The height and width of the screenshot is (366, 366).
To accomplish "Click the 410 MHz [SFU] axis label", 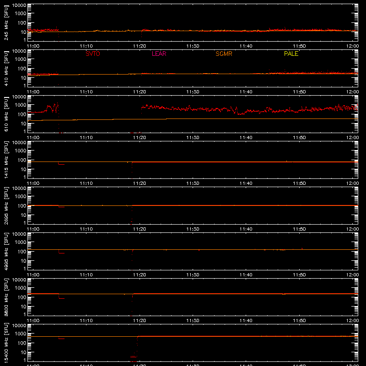I will click(6, 69).
